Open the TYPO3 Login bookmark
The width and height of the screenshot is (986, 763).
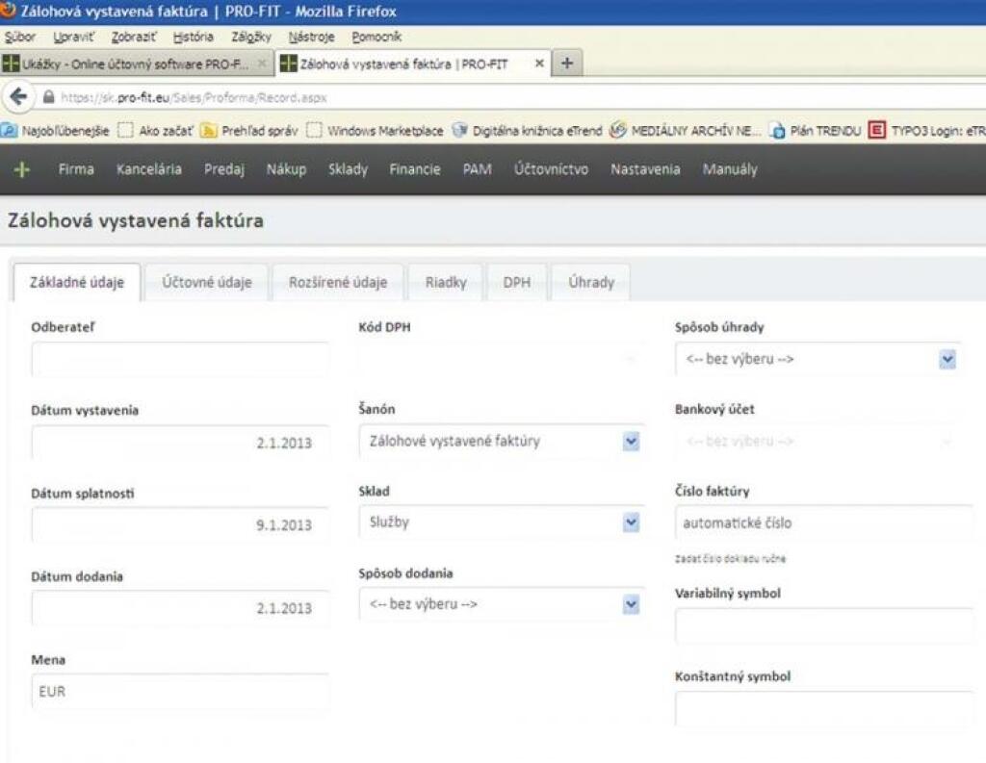[x=927, y=131]
